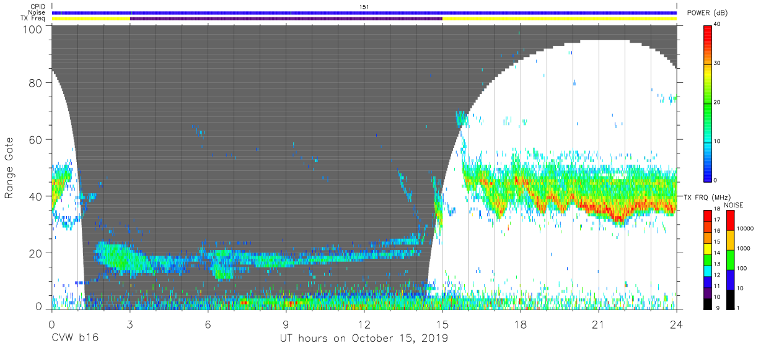Image resolution: width=761 pixels, height=351 pixels.
Task: Click the 30 tick on the POWER colorbar
Action: click(x=718, y=63)
